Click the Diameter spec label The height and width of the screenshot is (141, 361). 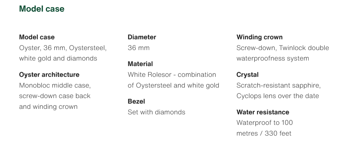click(142, 37)
